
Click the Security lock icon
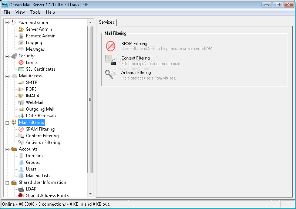point(14,56)
